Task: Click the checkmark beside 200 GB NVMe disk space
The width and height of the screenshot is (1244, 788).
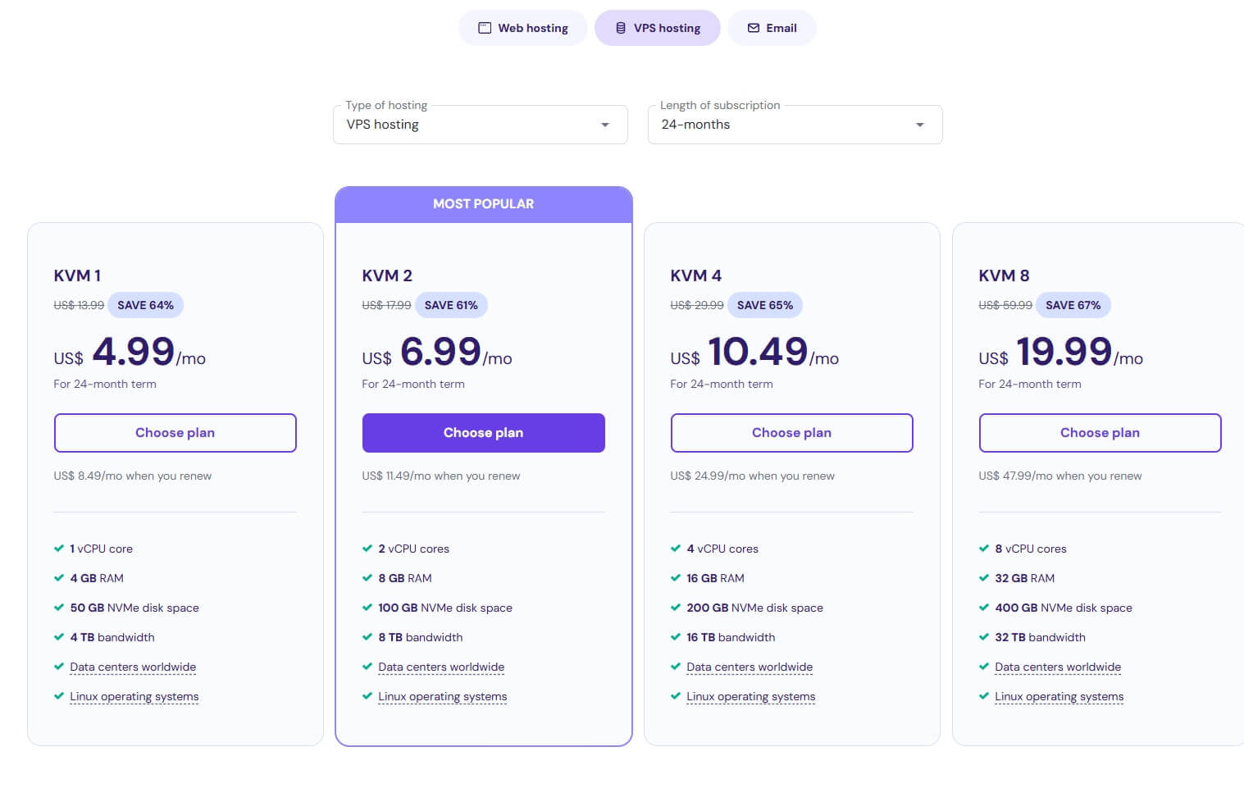Action: [676, 608]
